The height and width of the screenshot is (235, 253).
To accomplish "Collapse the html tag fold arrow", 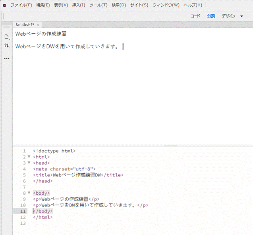I will coord(29,157).
